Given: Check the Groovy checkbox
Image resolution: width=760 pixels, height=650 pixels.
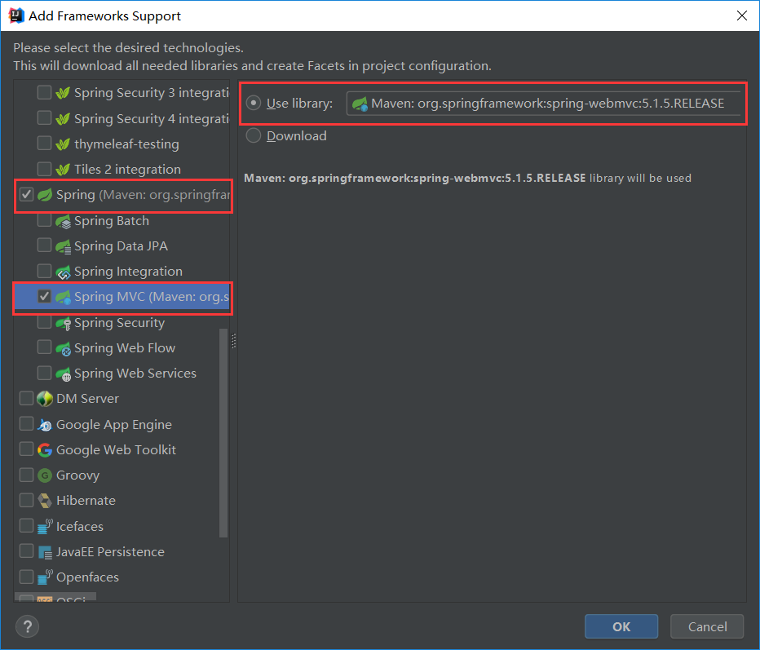Looking at the screenshot, I should tap(26, 475).
